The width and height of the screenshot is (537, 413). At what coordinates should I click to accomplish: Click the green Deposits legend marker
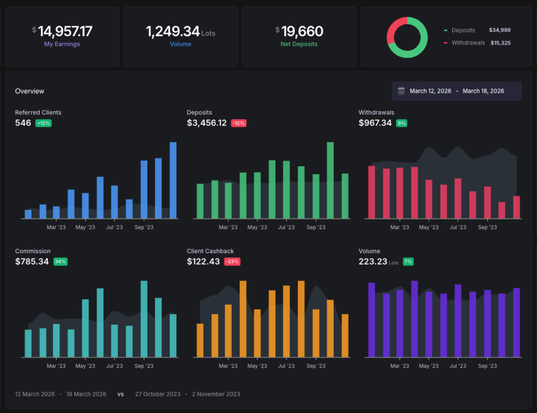tap(446, 30)
